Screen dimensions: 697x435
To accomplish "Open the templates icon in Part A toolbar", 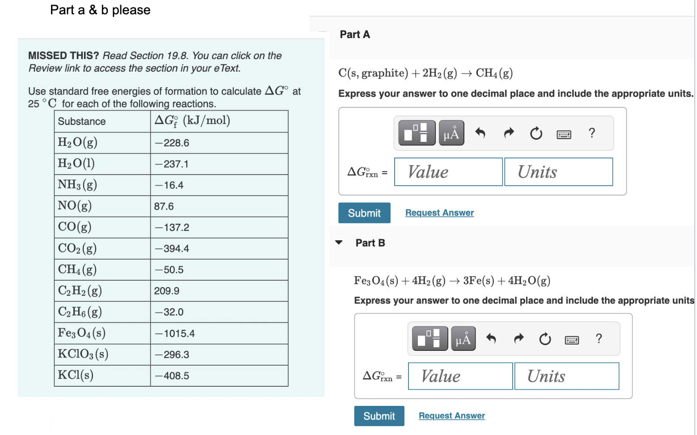I will [416, 132].
